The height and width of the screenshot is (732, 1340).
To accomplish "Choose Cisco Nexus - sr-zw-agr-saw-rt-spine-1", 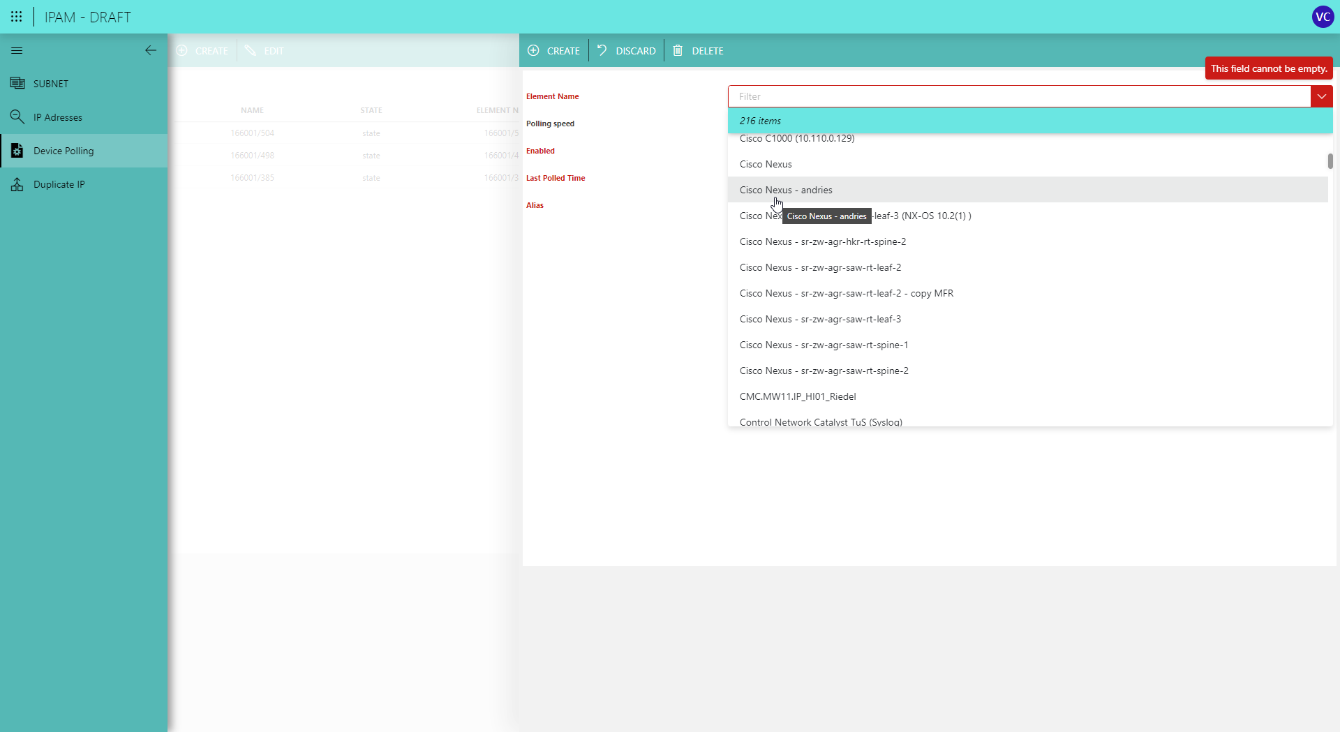I will [1027, 345].
